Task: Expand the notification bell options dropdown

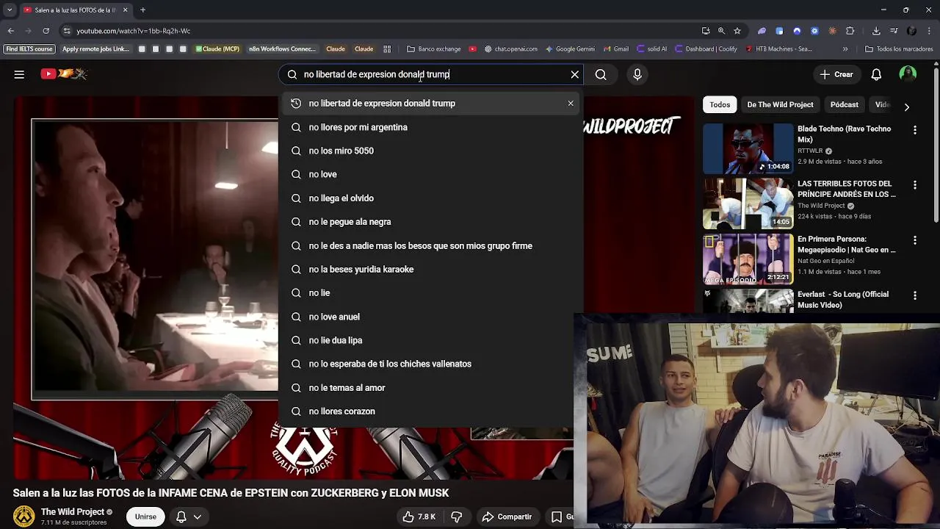Action: [197, 517]
